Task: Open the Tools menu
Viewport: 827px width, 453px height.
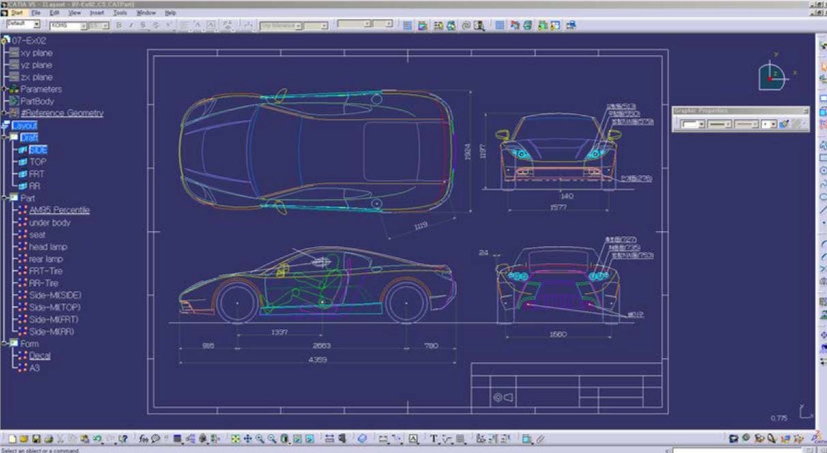Action: (x=120, y=12)
